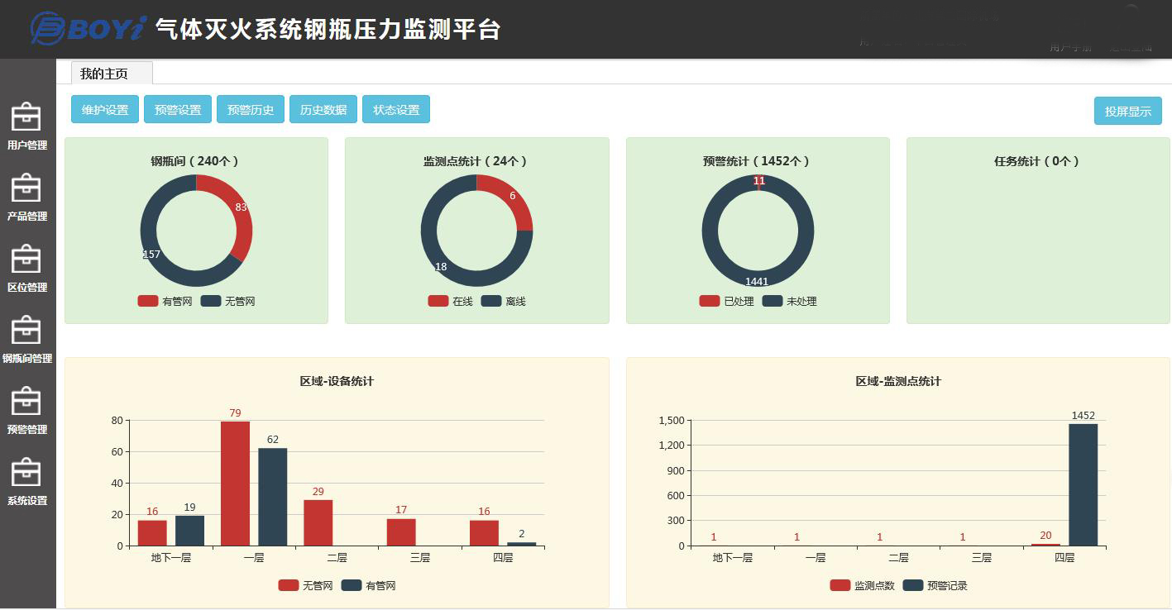
Task: Open the 历史数据 panel
Action: (x=323, y=108)
